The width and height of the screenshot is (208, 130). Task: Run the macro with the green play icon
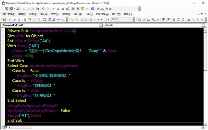pyautogui.click(x=53, y=9)
